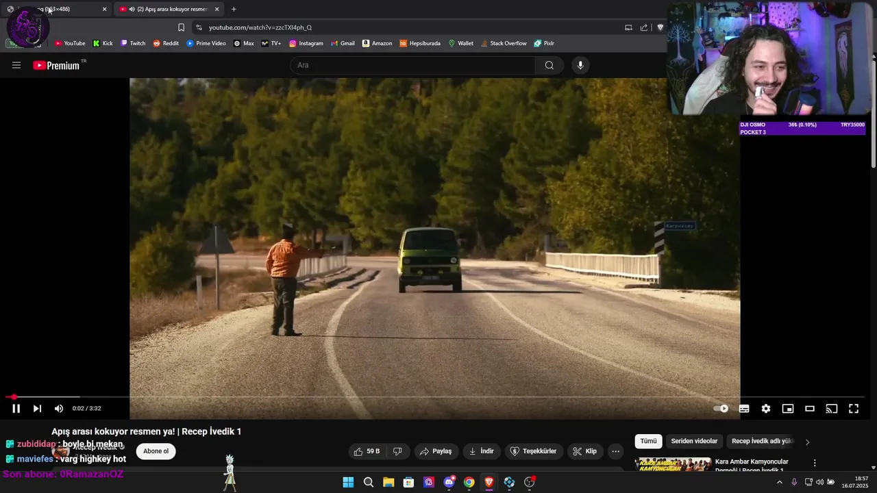The width and height of the screenshot is (877, 493).
Task: Open YouTube bookmark
Action: [x=70, y=43]
